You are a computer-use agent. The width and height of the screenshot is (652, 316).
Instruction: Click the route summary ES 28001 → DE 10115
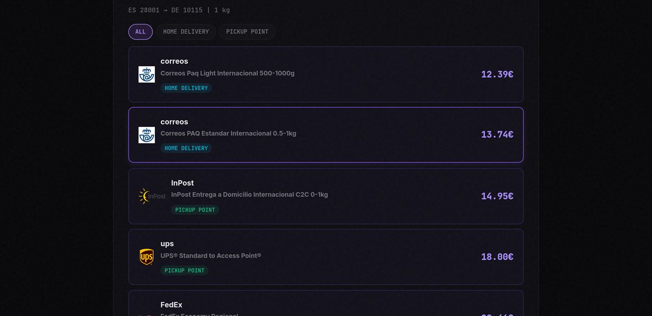pyautogui.click(x=165, y=10)
